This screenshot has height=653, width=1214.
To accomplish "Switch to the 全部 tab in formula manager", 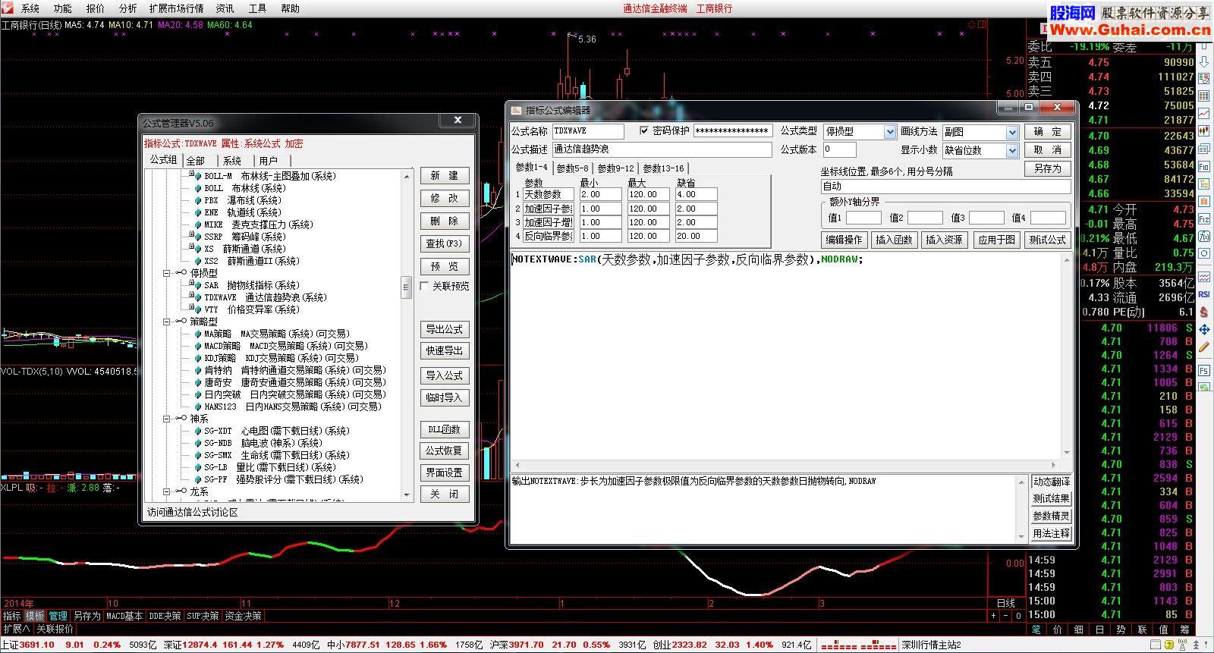I will click(196, 161).
